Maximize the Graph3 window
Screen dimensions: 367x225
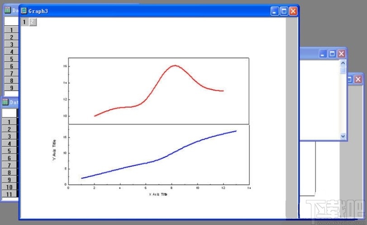point(284,11)
